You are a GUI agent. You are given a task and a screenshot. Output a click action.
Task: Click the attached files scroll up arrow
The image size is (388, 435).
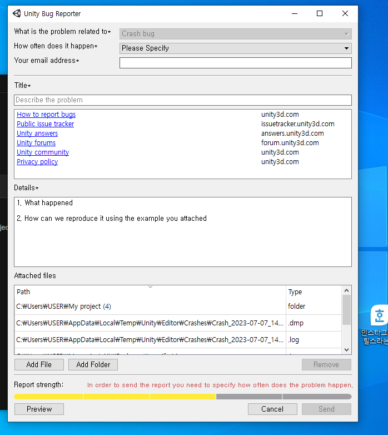346,290
